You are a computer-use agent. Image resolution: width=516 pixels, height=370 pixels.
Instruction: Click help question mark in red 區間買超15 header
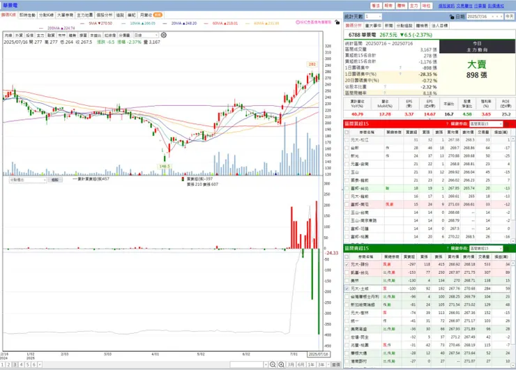(447, 123)
